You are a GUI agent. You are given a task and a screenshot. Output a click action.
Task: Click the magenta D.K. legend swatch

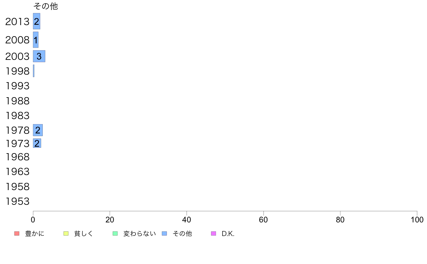[x=213, y=234]
